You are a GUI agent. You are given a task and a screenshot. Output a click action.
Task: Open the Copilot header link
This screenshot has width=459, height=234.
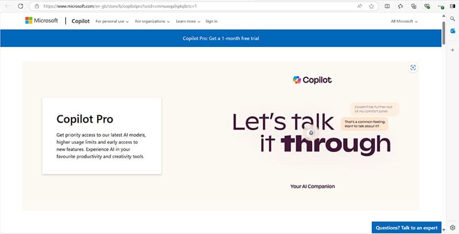pos(80,21)
